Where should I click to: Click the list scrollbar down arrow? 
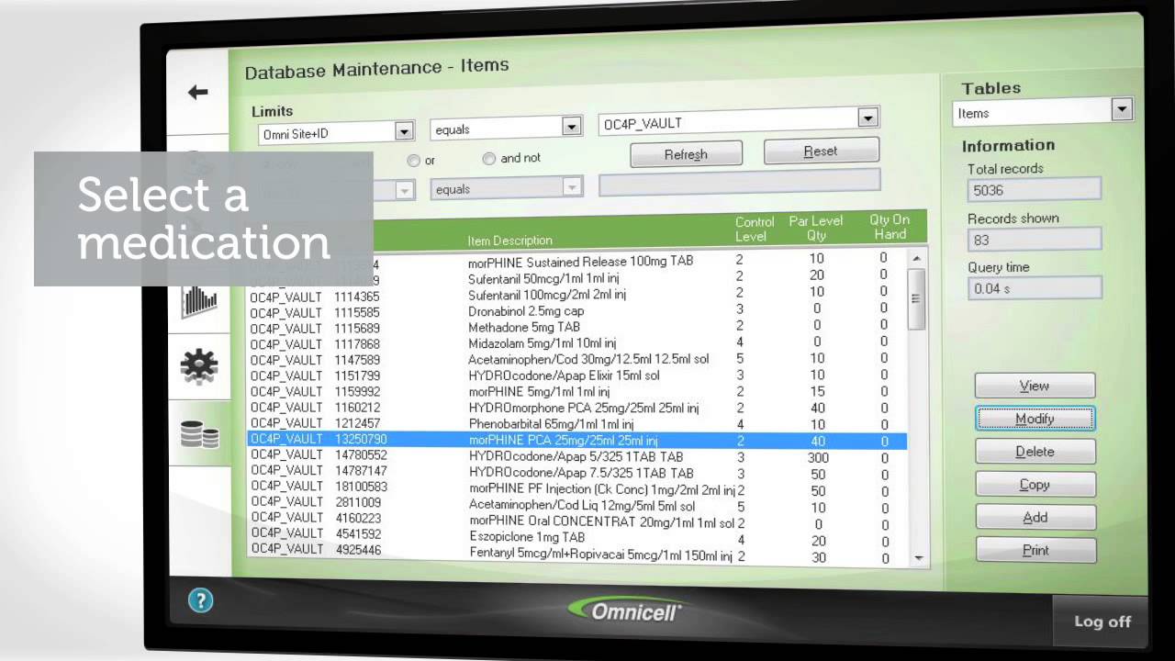click(919, 557)
